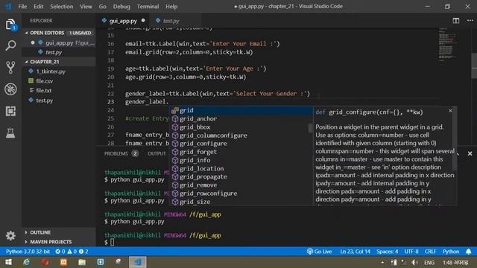
Task: Select grid_propagate suggestion
Action: (241, 176)
